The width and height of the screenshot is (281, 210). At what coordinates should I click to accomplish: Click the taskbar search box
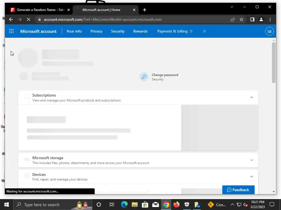[x=53, y=205]
